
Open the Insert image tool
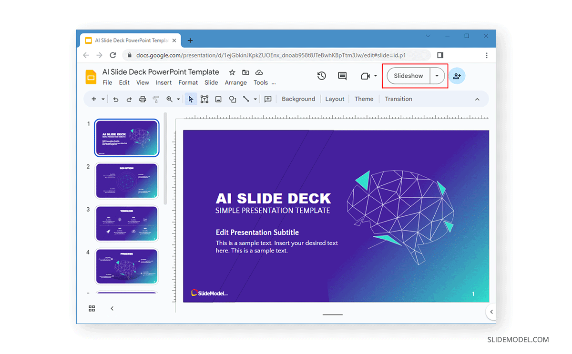[x=218, y=99]
